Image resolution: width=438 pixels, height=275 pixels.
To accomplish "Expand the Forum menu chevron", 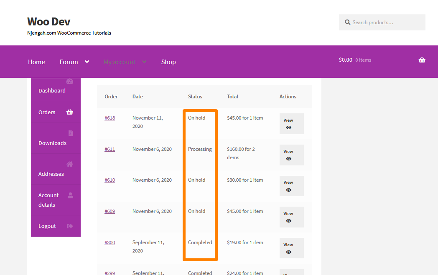I will [x=87, y=62].
